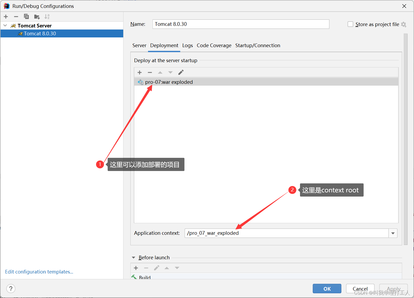This screenshot has height=298, width=414.
Task: Move deployment artifact down
Action: [170, 72]
